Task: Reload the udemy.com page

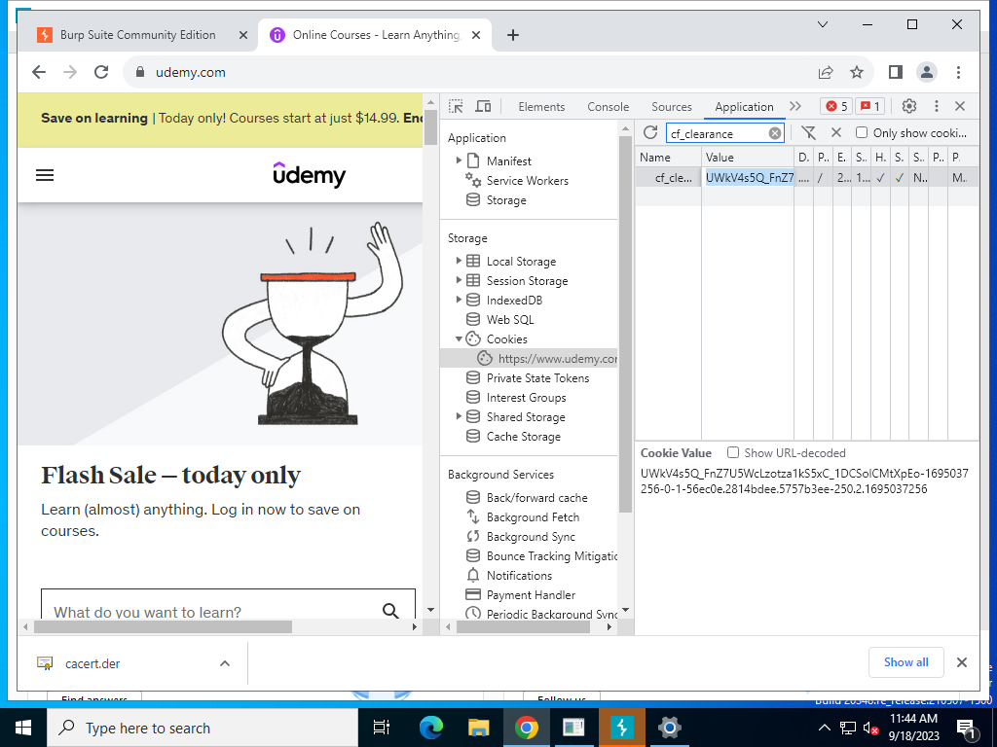Action: click(x=101, y=72)
